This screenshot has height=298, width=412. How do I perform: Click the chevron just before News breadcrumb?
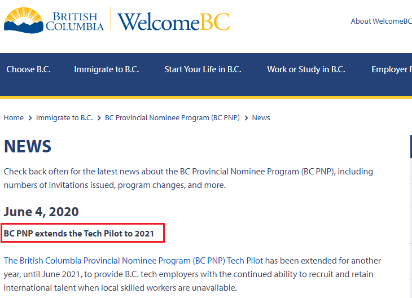pos(246,118)
